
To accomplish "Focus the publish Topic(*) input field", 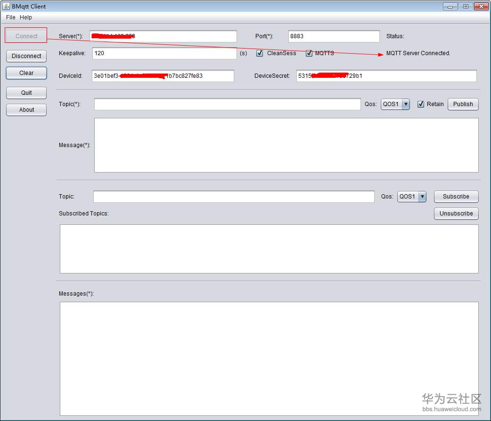I will [227, 104].
